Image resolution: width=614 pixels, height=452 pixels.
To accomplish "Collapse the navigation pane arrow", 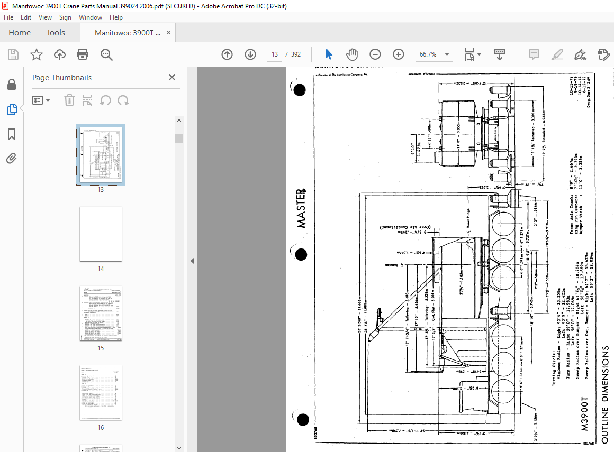I will [x=192, y=261].
